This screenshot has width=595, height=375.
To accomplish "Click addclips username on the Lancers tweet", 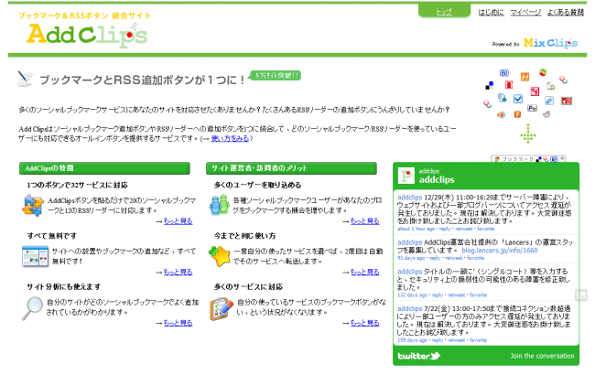I will tap(410, 242).
